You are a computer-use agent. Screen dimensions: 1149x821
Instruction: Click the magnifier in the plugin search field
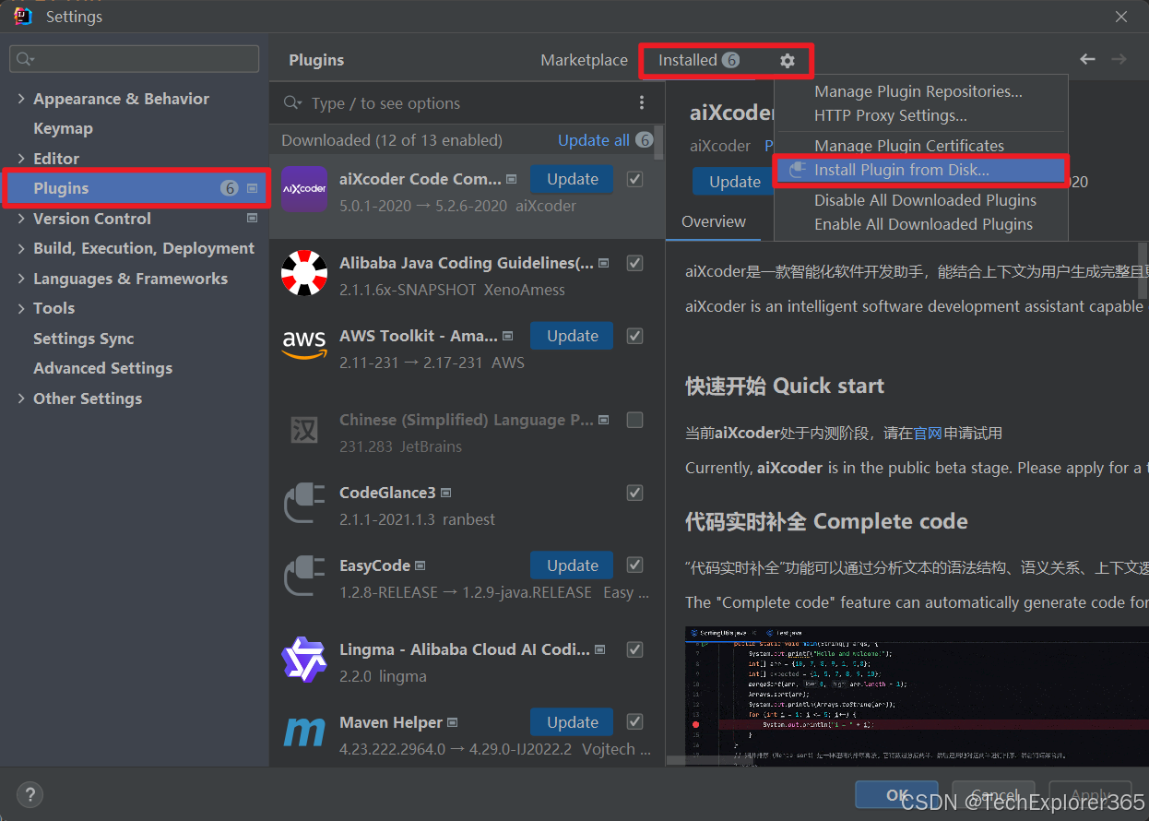pyautogui.click(x=292, y=102)
